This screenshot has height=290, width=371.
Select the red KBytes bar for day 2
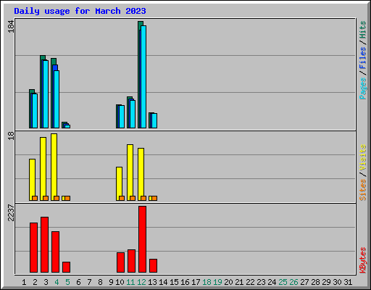pyautogui.click(x=33, y=248)
